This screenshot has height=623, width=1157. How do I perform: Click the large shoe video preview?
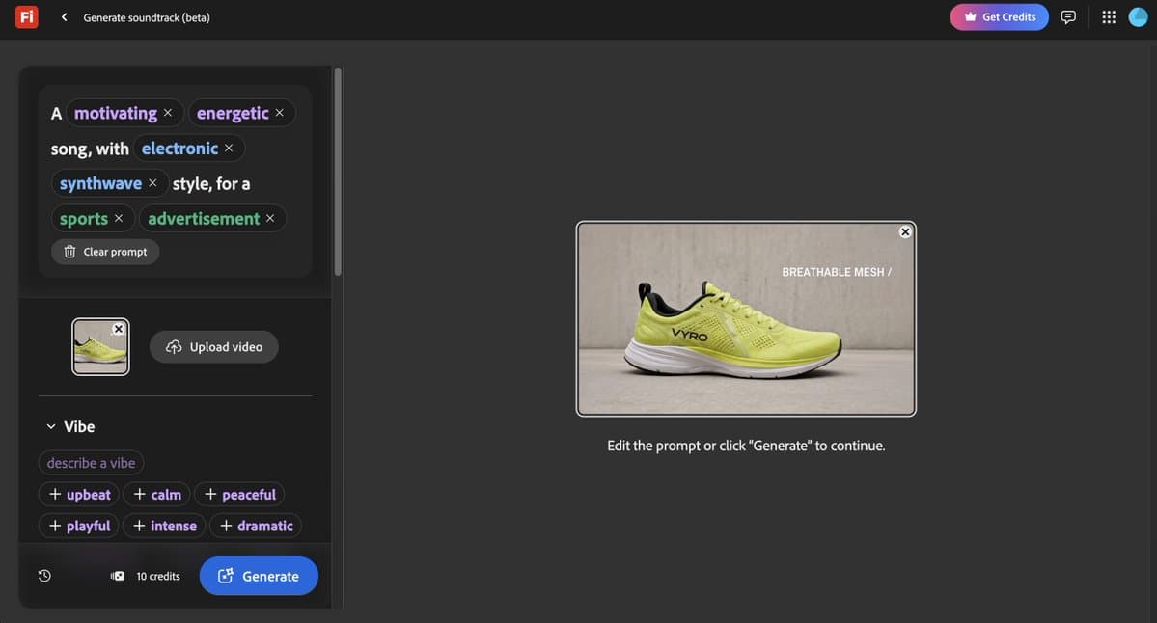click(746, 318)
